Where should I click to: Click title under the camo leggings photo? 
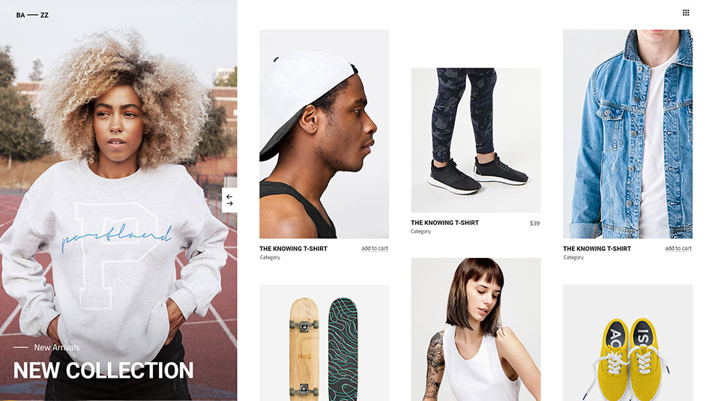pyautogui.click(x=445, y=223)
